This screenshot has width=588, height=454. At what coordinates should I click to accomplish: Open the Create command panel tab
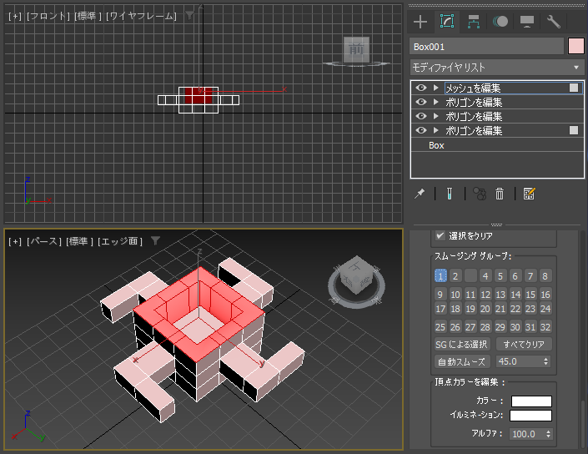point(420,22)
